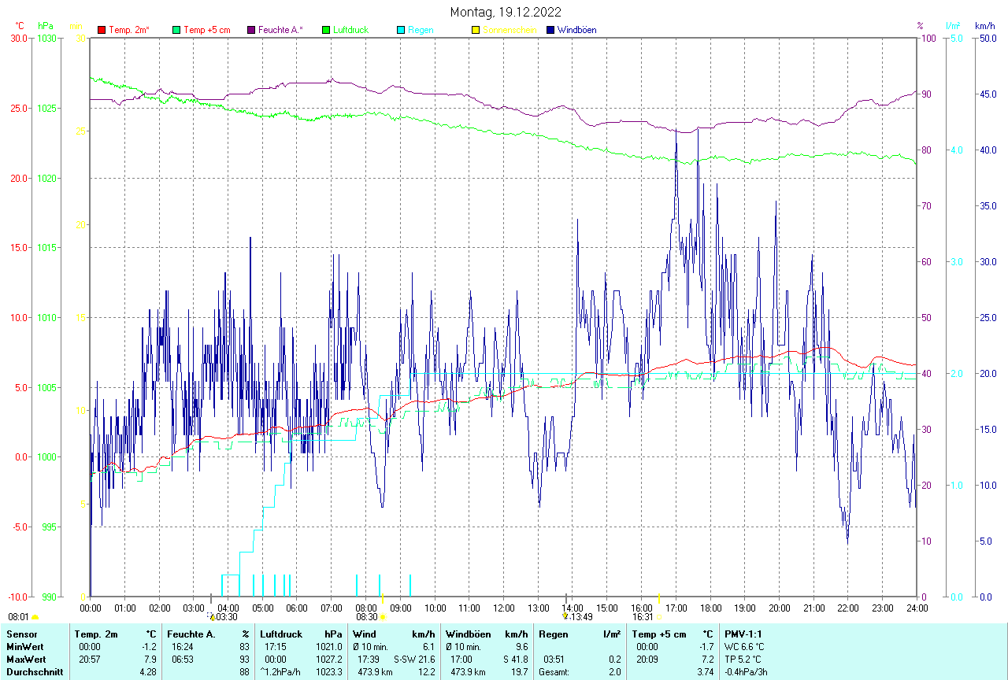Click the 'km/h' axis unit label at top right

[984, 26]
